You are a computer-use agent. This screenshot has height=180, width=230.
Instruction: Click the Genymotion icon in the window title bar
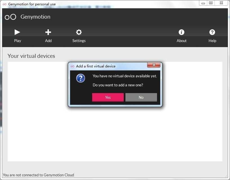pos(5,4)
